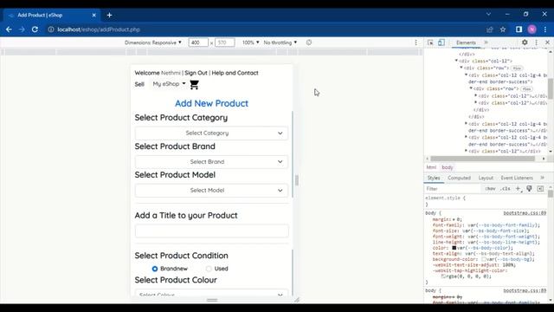554x312 pixels.
Task: Click the Sell link
Action: click(139, 84)
